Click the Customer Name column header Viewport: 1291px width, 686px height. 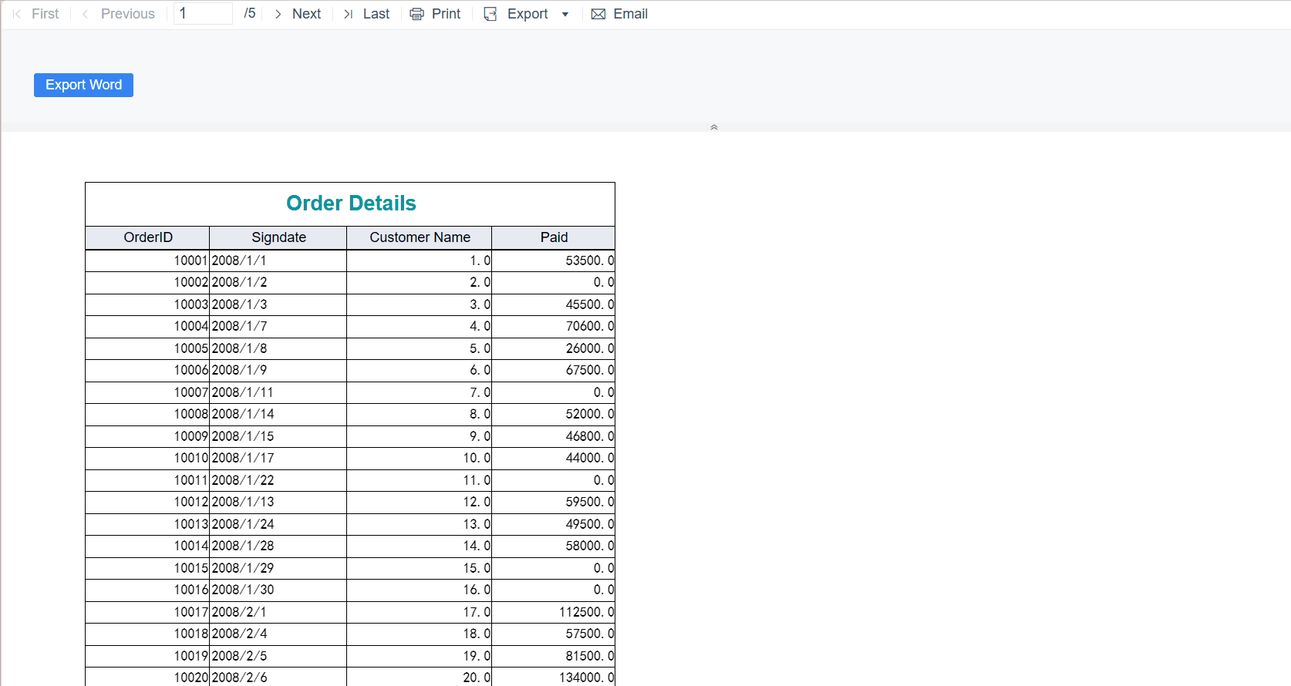[420, 237]
